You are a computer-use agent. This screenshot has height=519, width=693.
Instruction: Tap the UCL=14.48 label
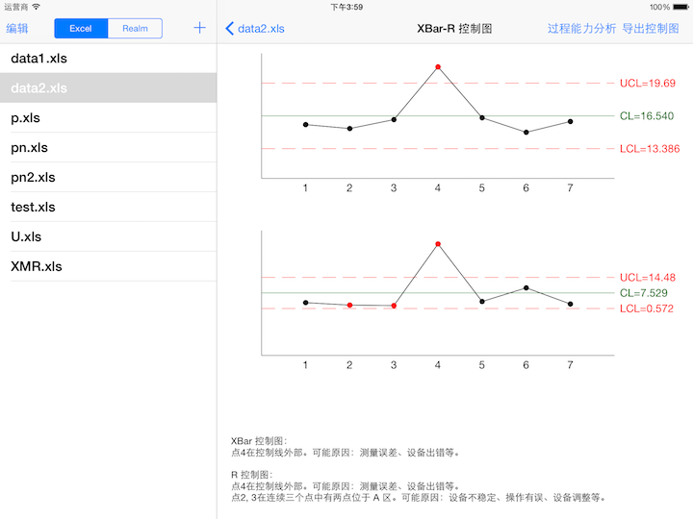tap(648, 277)
